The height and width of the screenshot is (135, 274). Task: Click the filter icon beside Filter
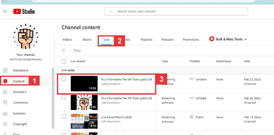pos(63,51)
